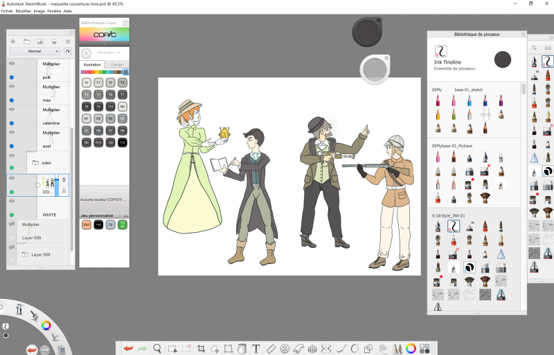Pick the C3 custom swatch
This screenshot has width=554, height=355.
click(x=110, y=224)
